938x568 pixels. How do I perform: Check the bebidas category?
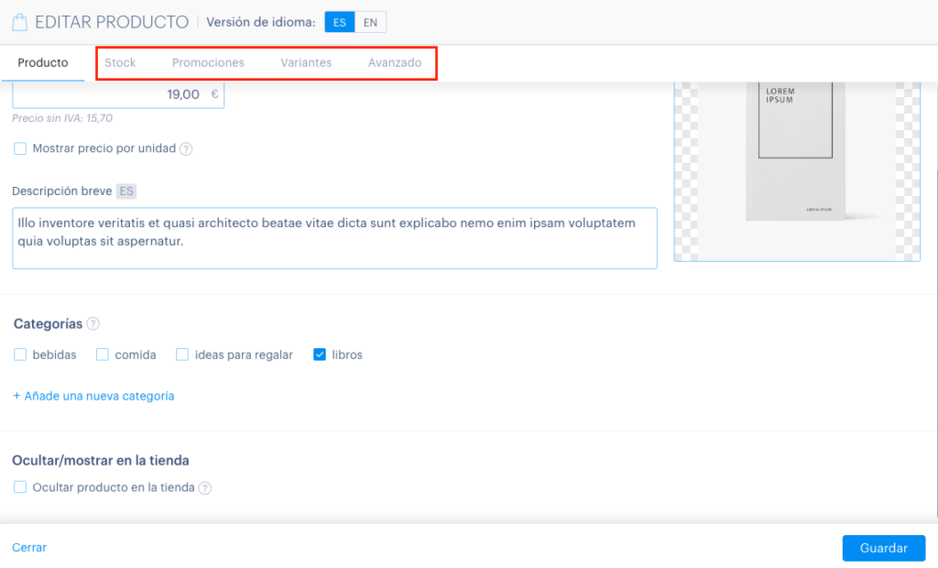click(x=20, y=355)
